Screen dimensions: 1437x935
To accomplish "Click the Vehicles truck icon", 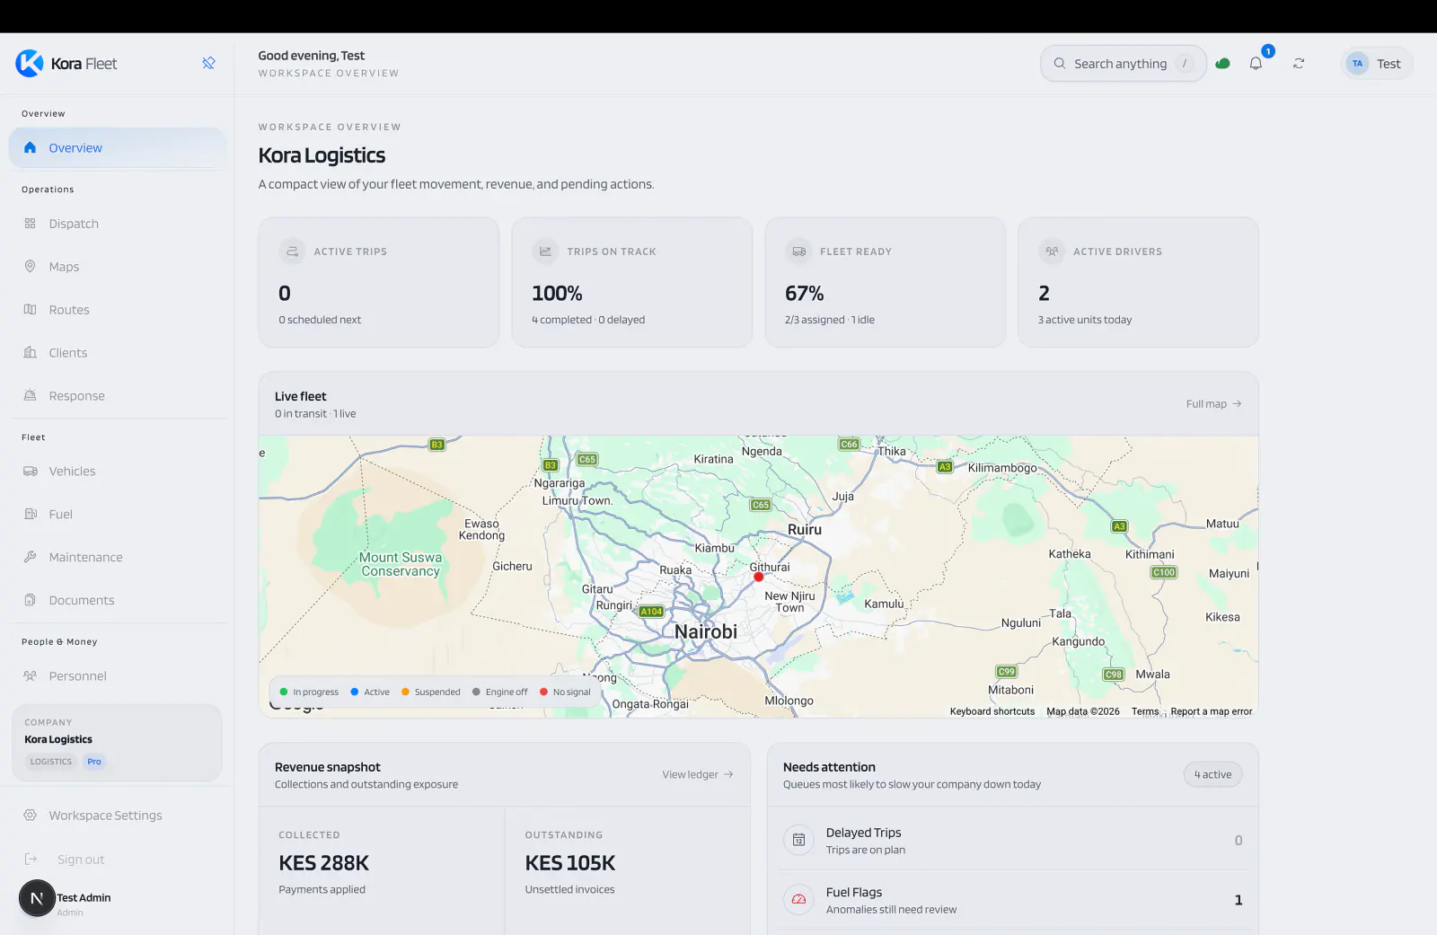I will pyautogui.click(x=30, y=472).
